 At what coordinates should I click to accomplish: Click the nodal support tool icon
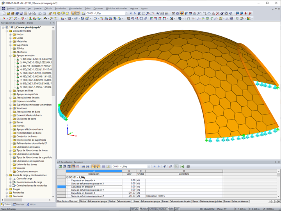pyautogui.click(x=30, y=18)
